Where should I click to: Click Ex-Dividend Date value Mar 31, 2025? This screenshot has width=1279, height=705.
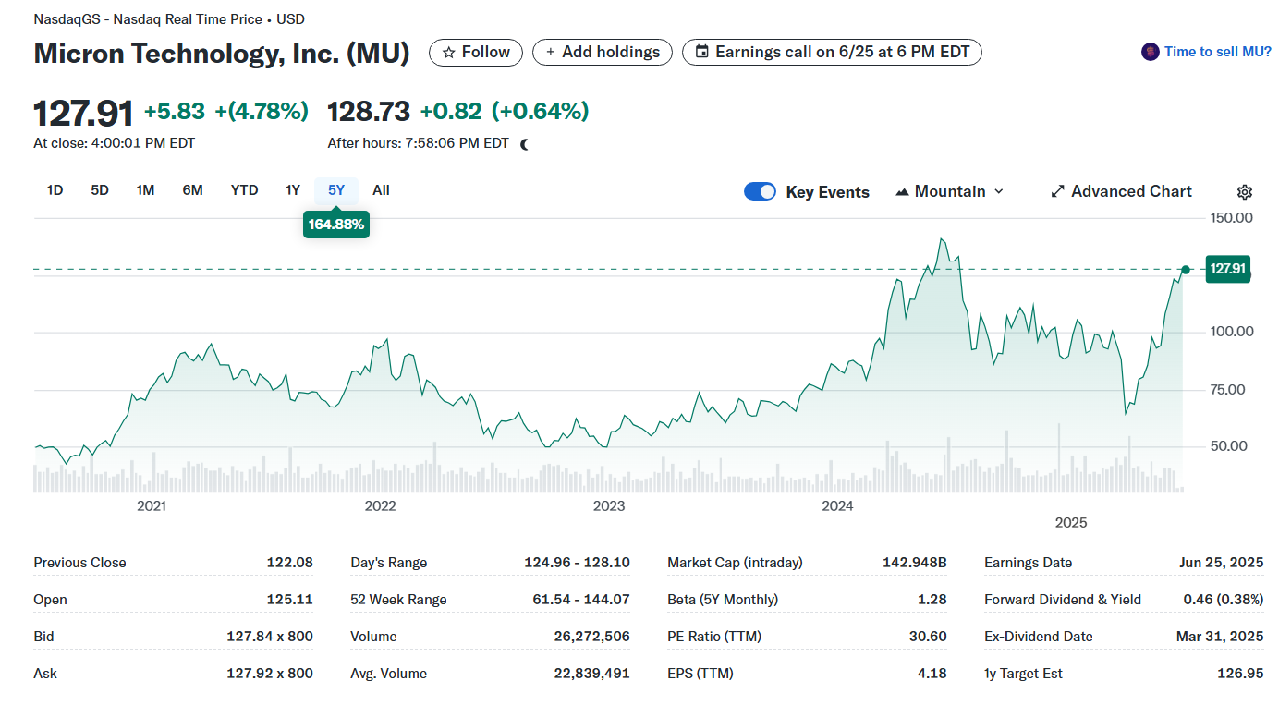pyautogui.click(x=1221, y=637)
